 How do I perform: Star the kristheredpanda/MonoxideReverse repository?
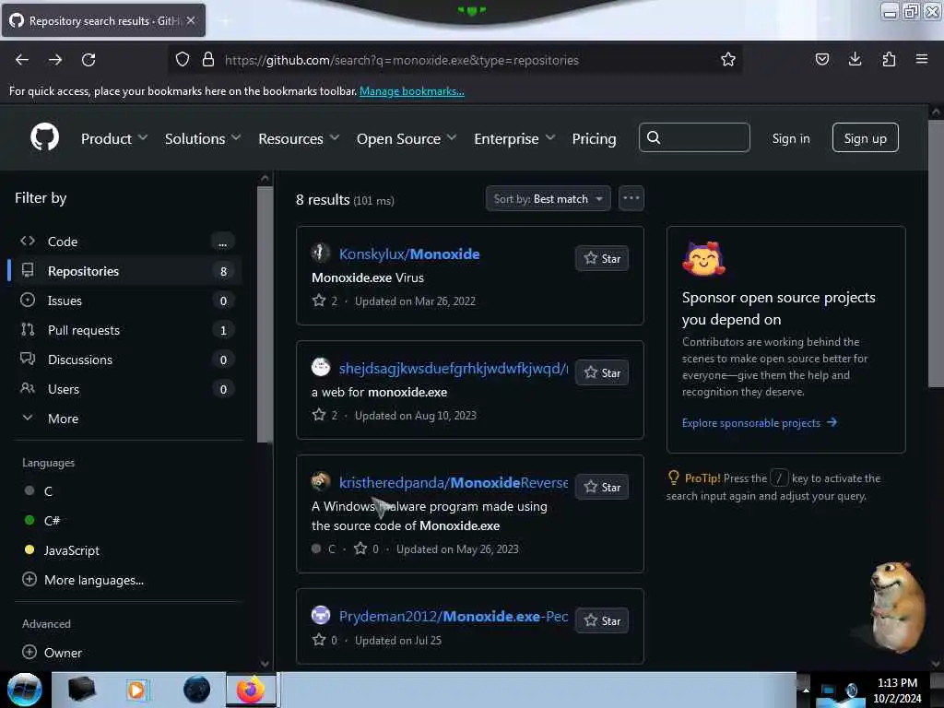[x=601, y=487]
